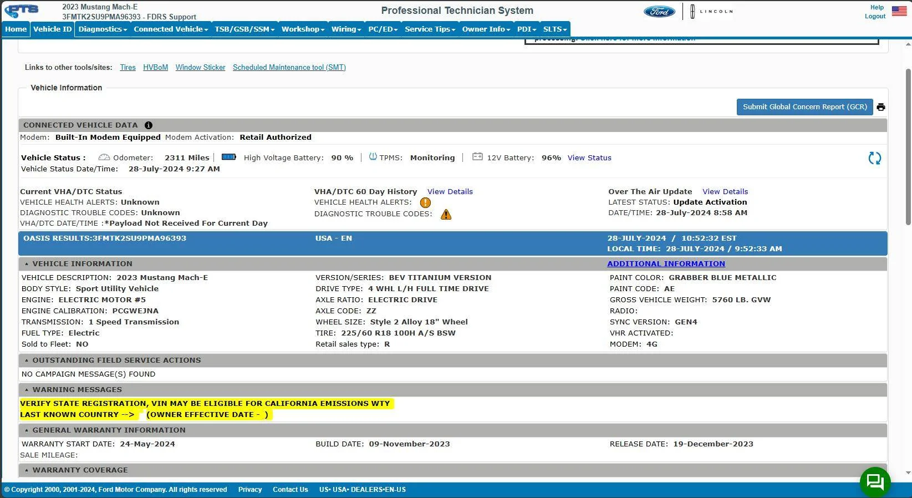Viewport: 912px width, 498px height.
Task: Click the page vertical scrollbar
Action: [908, 147]
